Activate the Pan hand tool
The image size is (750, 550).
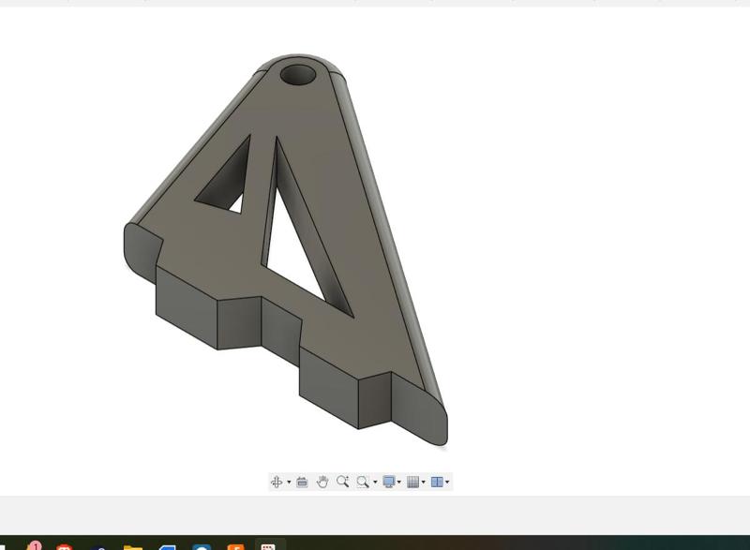click(322, 482)
